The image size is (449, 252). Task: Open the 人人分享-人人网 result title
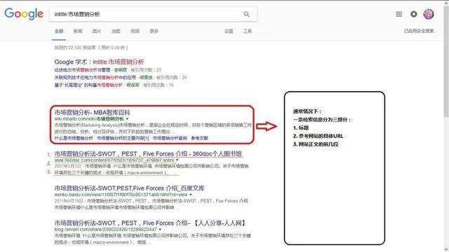(150, 223)
